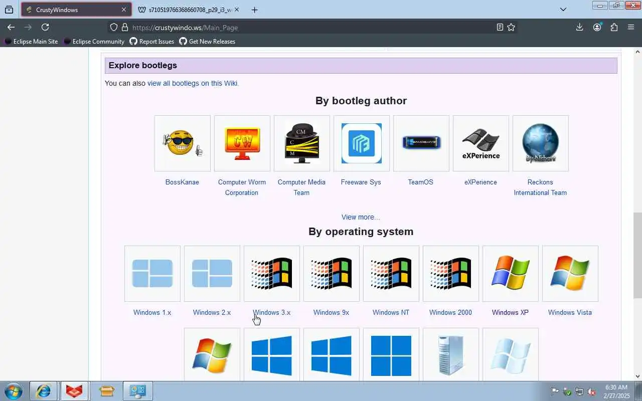Open Get New Releases bookmark
This screenshot has width=642, height=401.
207,41
